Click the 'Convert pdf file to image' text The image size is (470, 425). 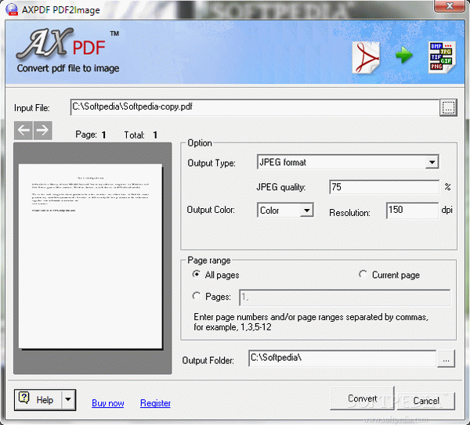click(68, 68)
